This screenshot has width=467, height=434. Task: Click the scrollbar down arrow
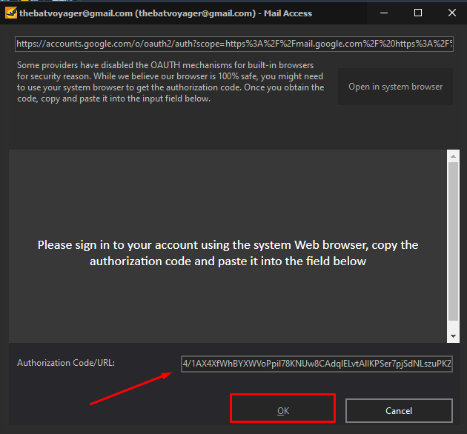pyautogui.click(x=454, y=336)
